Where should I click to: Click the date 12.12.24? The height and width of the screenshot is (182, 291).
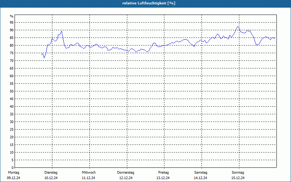(126, 178)
